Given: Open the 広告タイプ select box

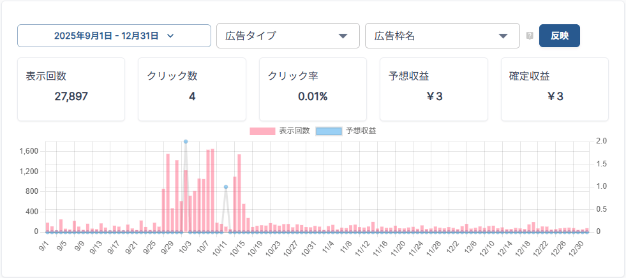Looking at the screenshot, I should coord(286,36).
